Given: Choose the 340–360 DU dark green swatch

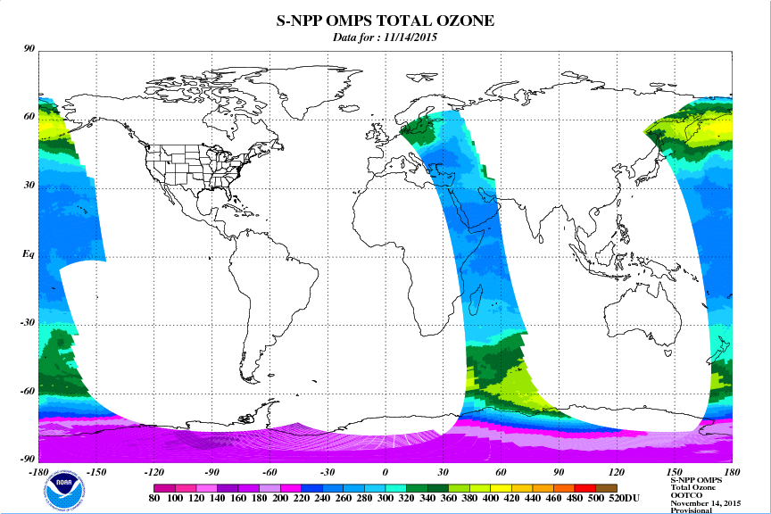Looking at the screenshot, I should pos(438,488).
